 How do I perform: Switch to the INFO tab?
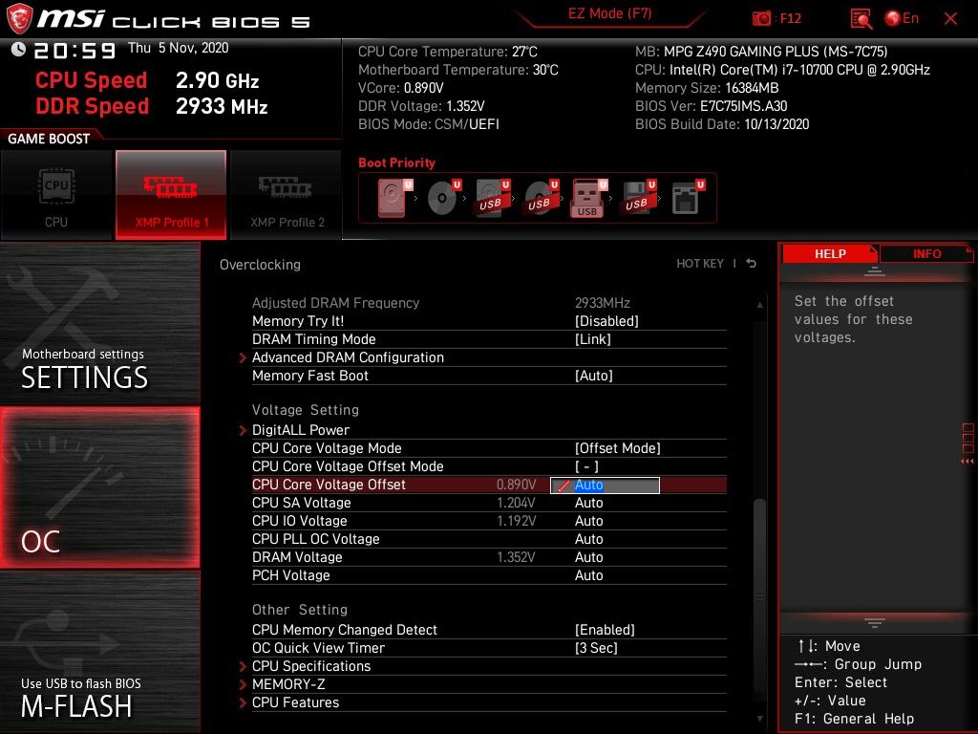pos(926,253)
